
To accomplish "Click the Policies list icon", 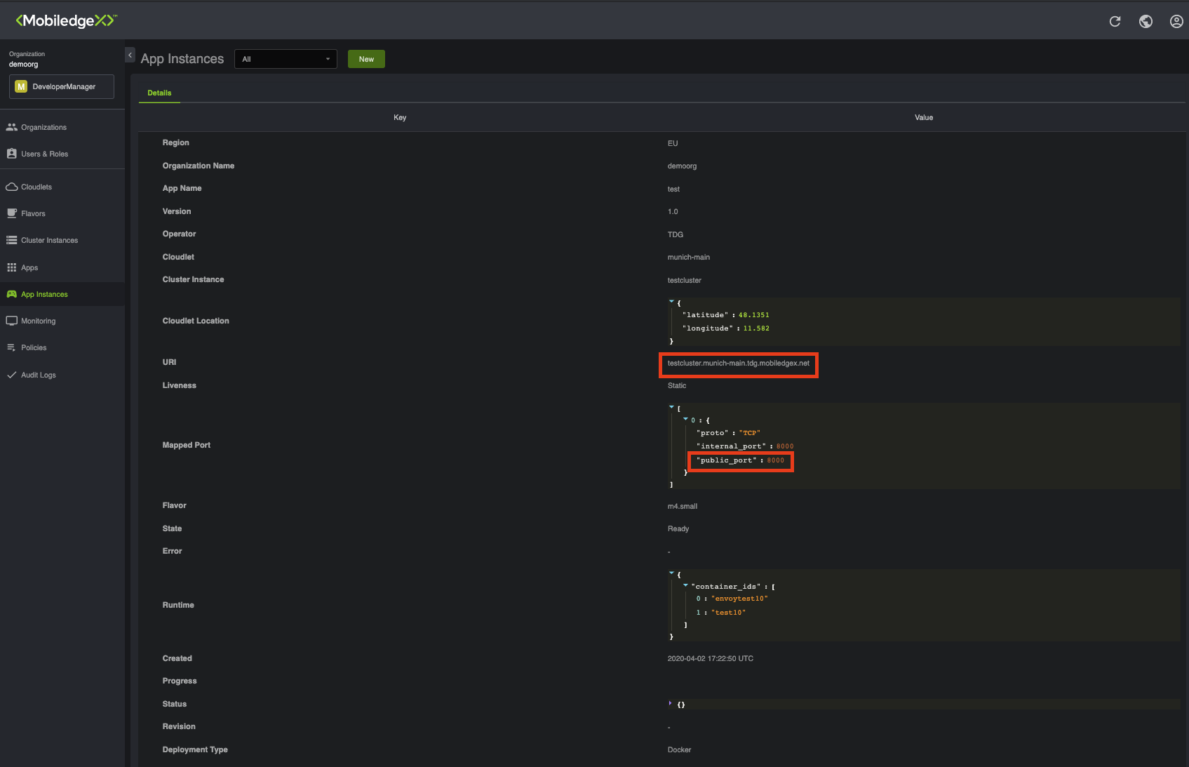I will (11, 347).
